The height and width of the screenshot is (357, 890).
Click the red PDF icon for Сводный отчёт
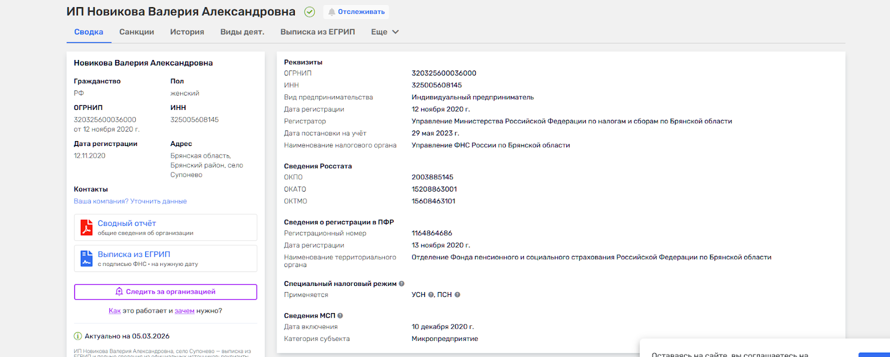point(86,228)
